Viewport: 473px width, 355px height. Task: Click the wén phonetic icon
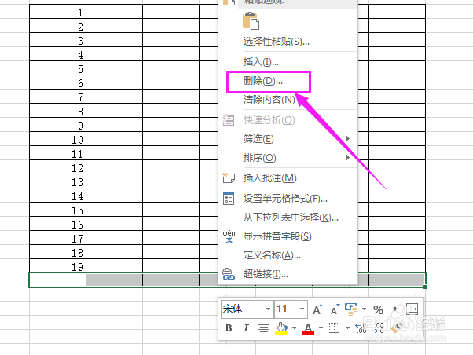(229, 236)
